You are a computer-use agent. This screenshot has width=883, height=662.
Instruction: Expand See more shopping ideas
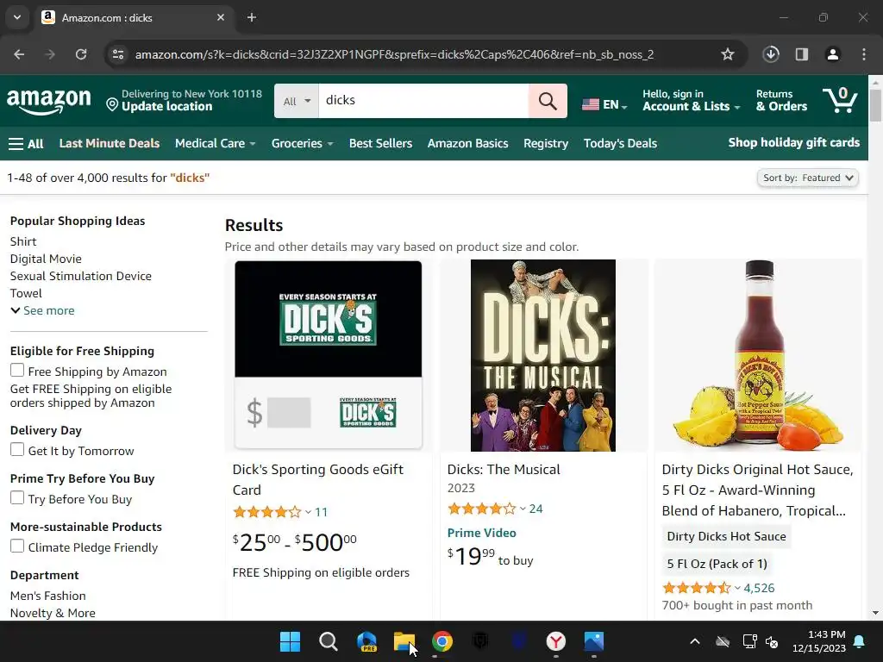42,310
